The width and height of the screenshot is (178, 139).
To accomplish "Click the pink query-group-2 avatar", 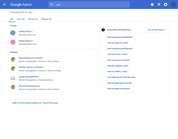I will [x=13, y=42].
